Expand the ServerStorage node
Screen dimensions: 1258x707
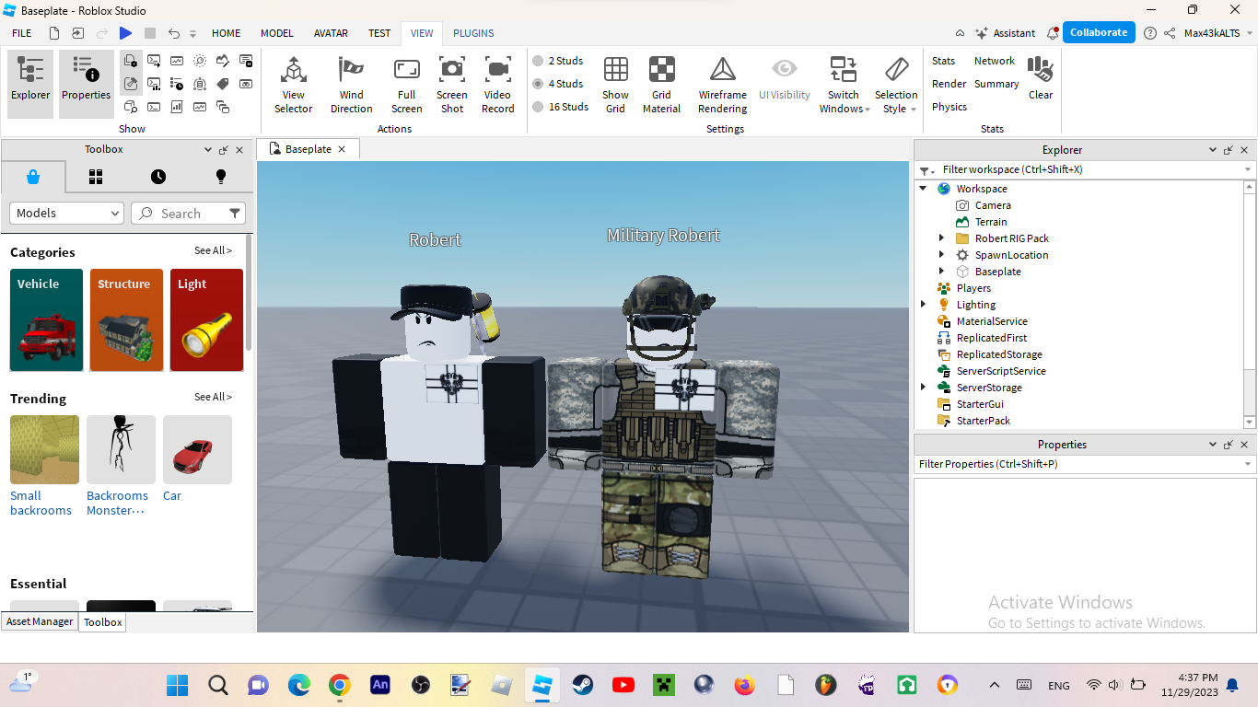[x=924, y=388]
